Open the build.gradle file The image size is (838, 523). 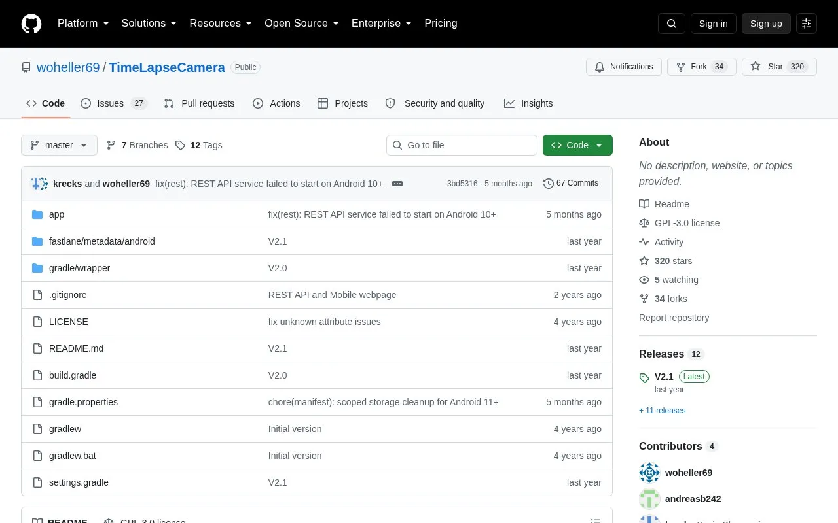73,375
